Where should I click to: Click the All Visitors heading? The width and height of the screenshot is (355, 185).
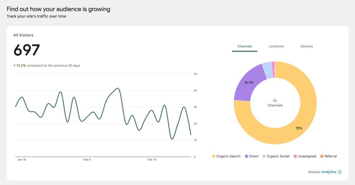tap(23, 35)
